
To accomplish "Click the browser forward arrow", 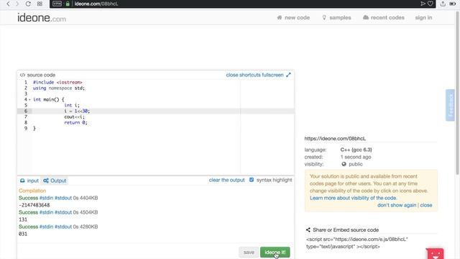I will [17, 4].
